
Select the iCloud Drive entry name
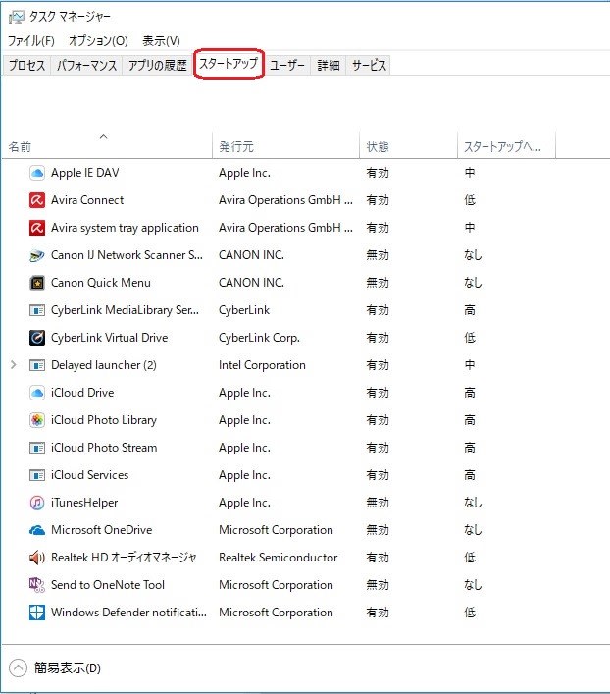82,393
